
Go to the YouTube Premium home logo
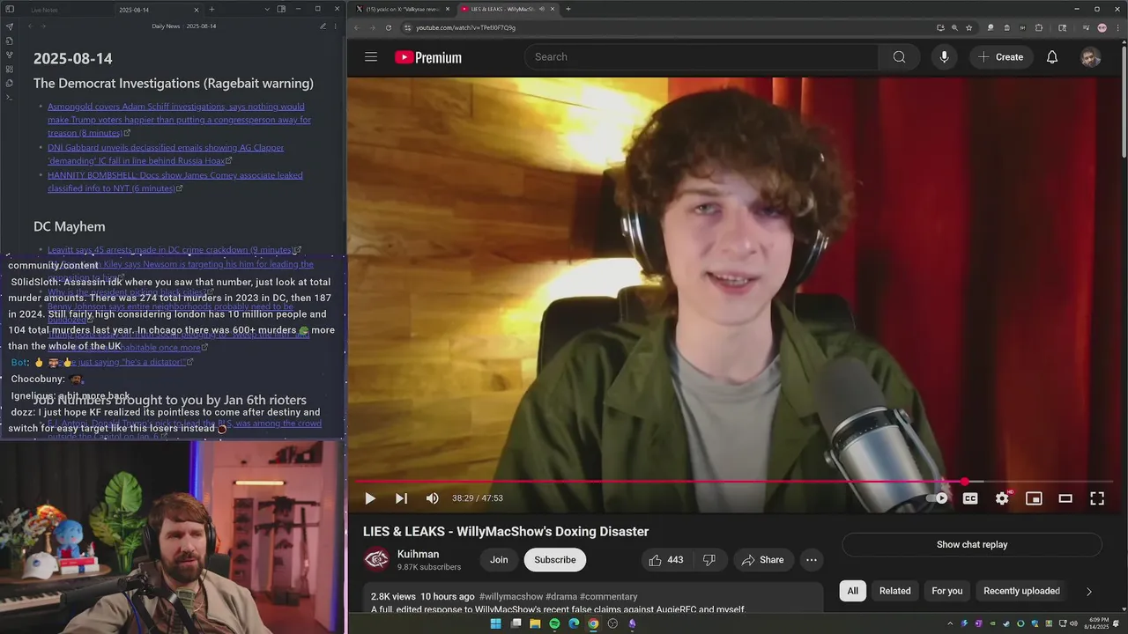(x=428, y=57)
